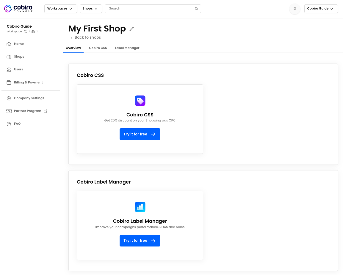The height and width of the screenshot is (275, 343).
Task: Expand the Cobiro Guide account dropdown
Action: [x=321, y=9]
